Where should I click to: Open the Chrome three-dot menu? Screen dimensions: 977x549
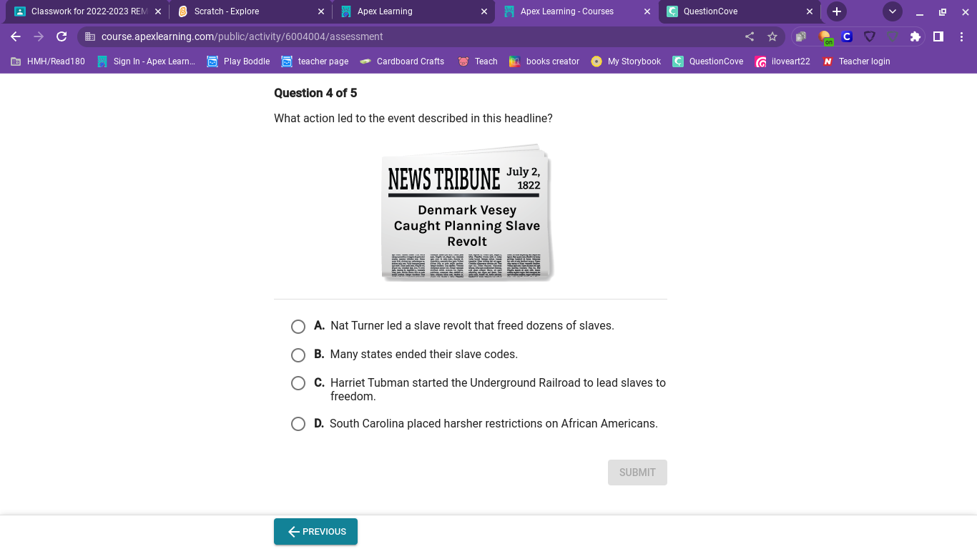pyautogui.click(x=961, y=36)
